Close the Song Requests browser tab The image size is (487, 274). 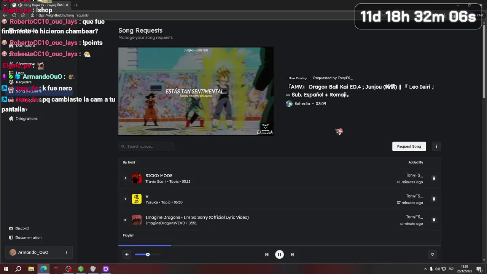click(67, 5)
